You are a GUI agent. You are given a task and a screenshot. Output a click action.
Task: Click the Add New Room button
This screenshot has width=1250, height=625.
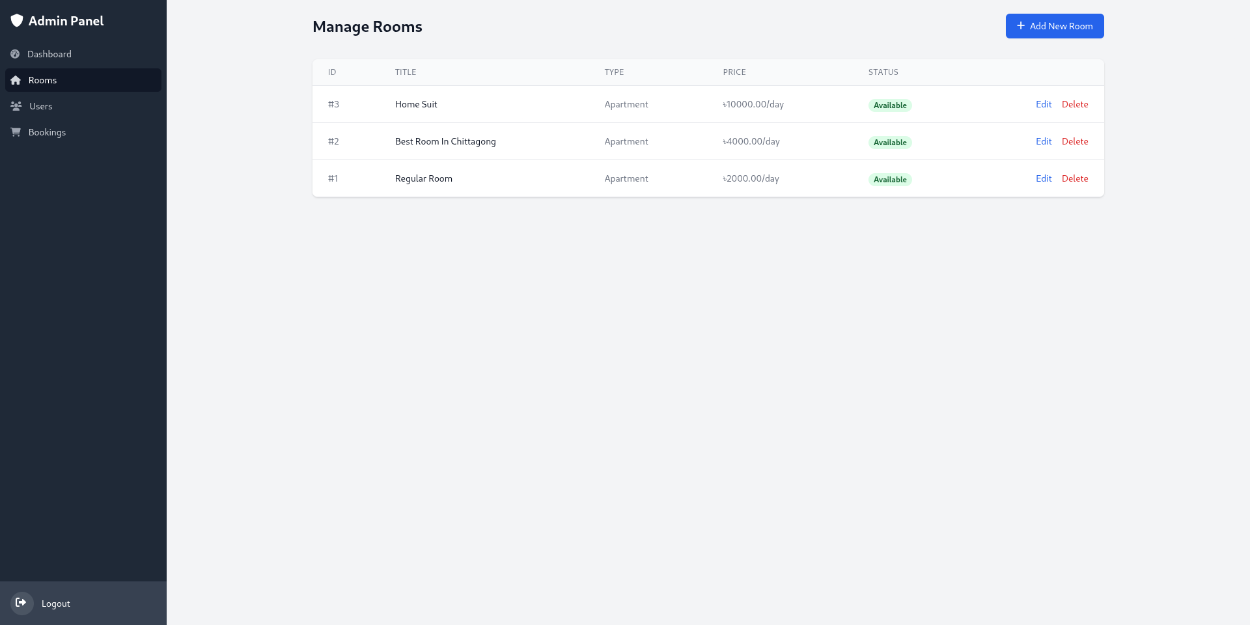point(1055,26)
